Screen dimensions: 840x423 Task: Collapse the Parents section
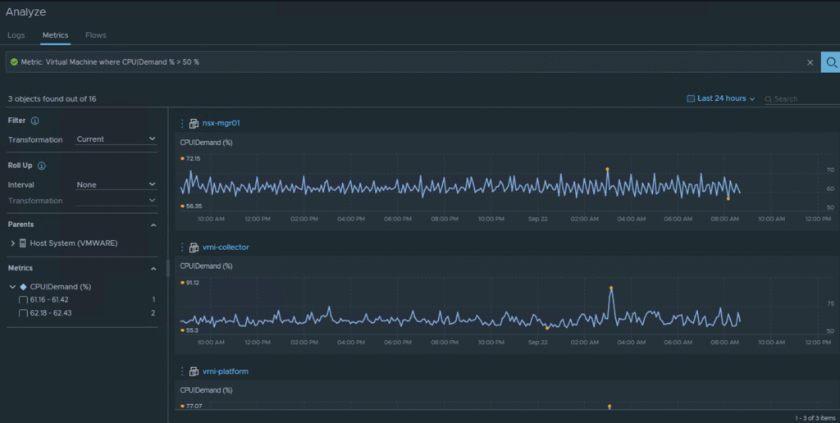pyautogui.click(x=153, y=225)
